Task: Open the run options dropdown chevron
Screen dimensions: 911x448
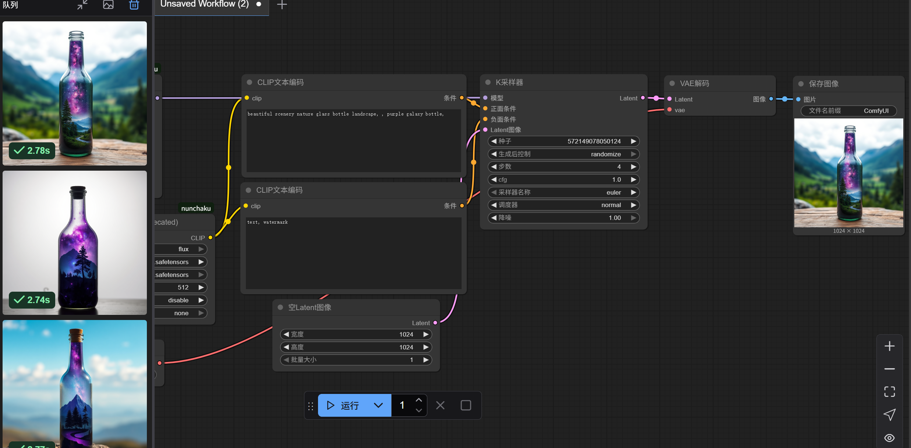Action: pos(378,405)
